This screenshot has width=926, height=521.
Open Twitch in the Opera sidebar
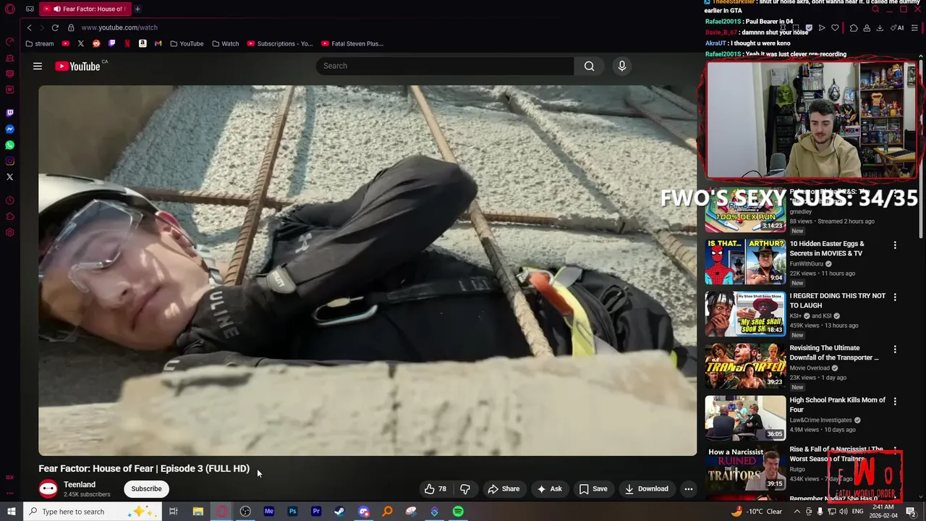click(9, 113)
